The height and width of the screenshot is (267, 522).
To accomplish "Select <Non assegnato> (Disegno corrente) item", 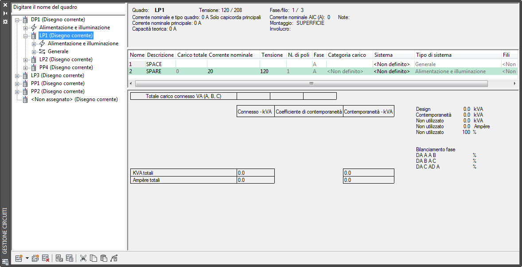I will [74, 99].
